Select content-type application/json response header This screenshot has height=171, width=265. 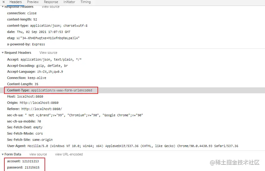click(x=47, y=26)
